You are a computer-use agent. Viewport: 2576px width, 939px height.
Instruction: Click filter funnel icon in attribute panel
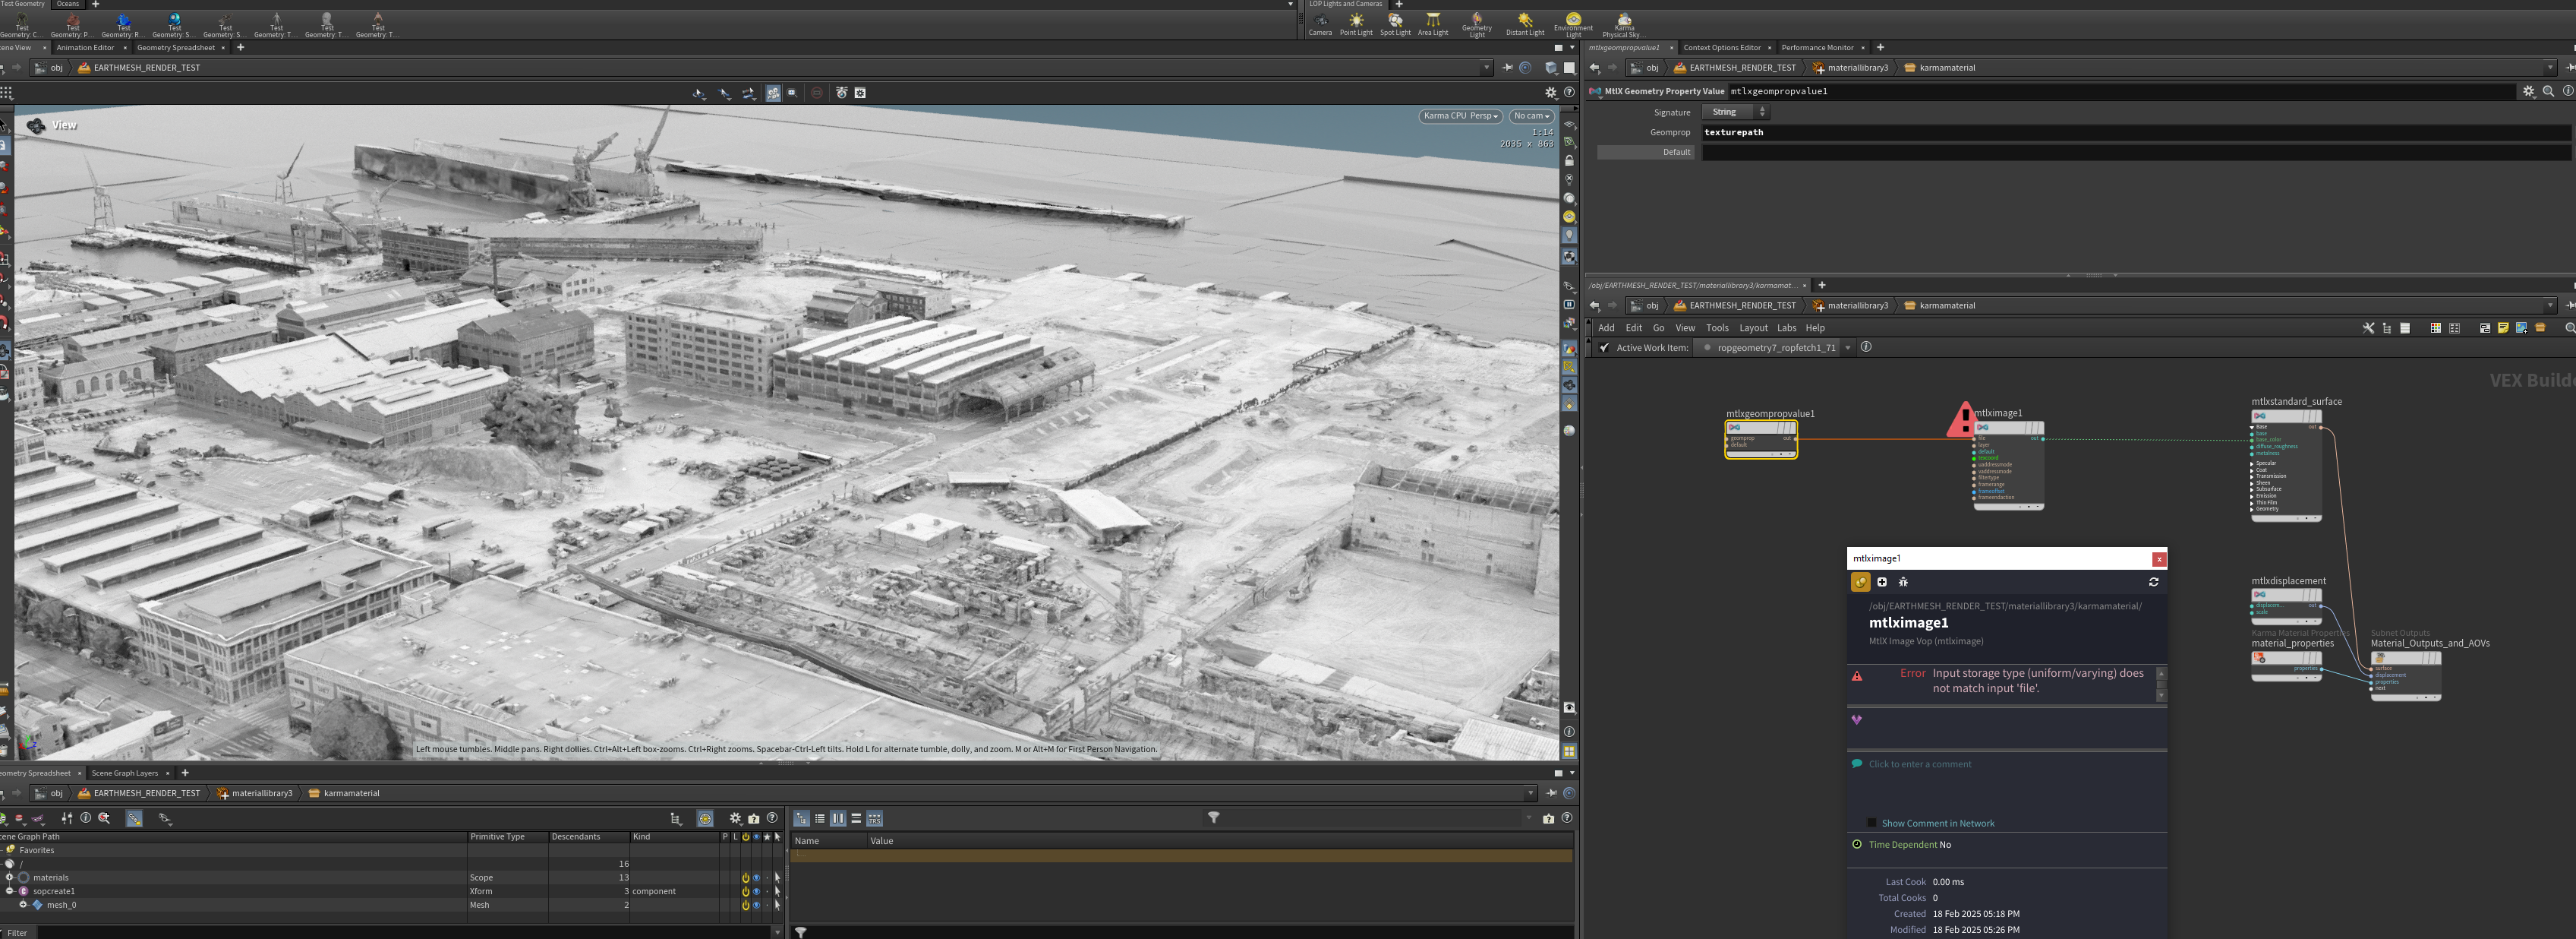pyautogui.click(x=1213, y=818)
